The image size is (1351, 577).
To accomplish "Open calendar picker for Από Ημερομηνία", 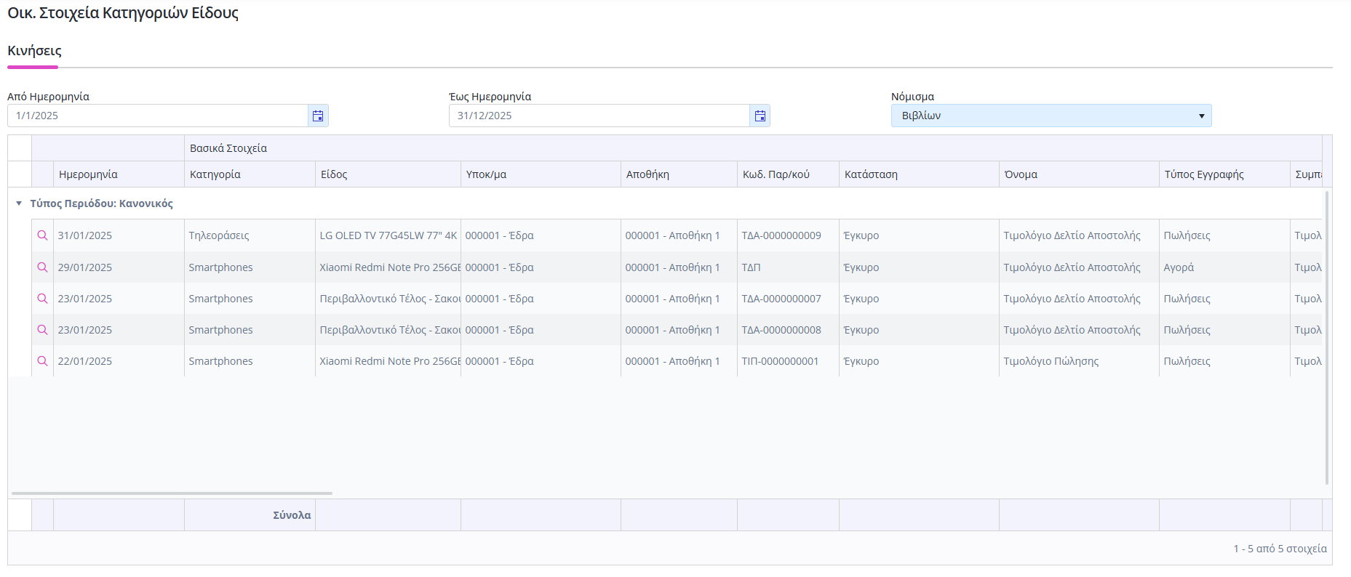I will (318, 116).
